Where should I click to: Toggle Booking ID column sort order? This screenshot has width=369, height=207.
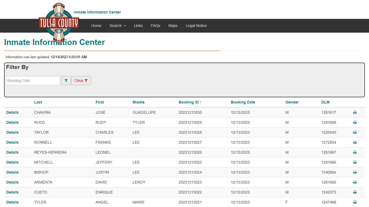pyautogui.click(x=190, y=102)
